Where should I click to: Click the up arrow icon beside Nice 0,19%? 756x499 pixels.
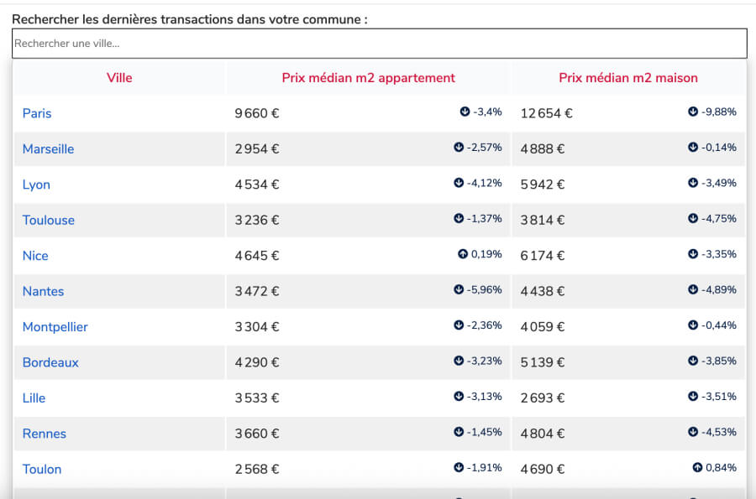pyautogui.click(x=463, y=254)
